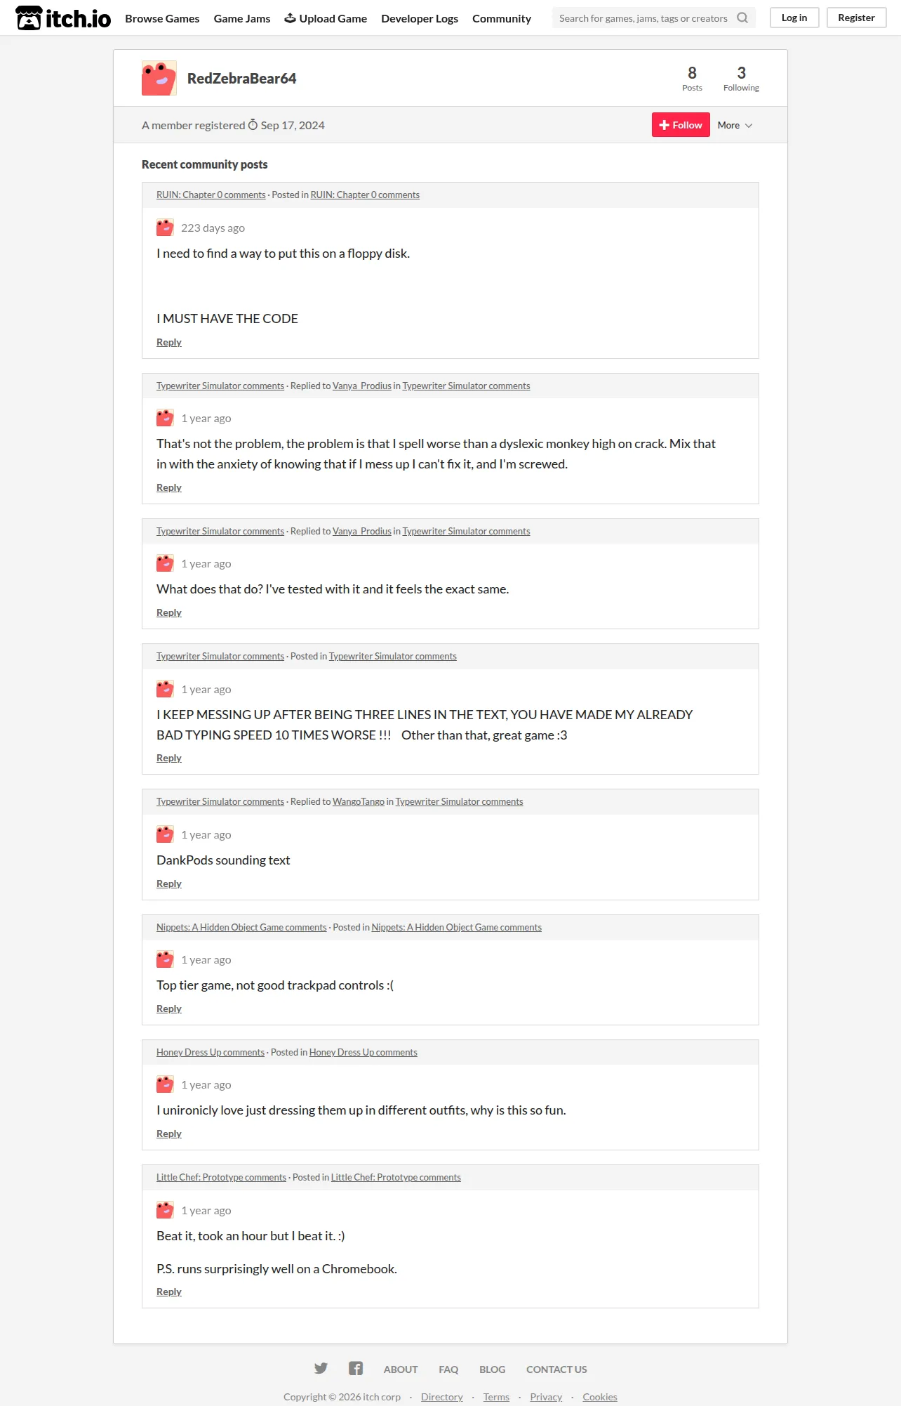Expand the More dropdown menu

[735, 125]
